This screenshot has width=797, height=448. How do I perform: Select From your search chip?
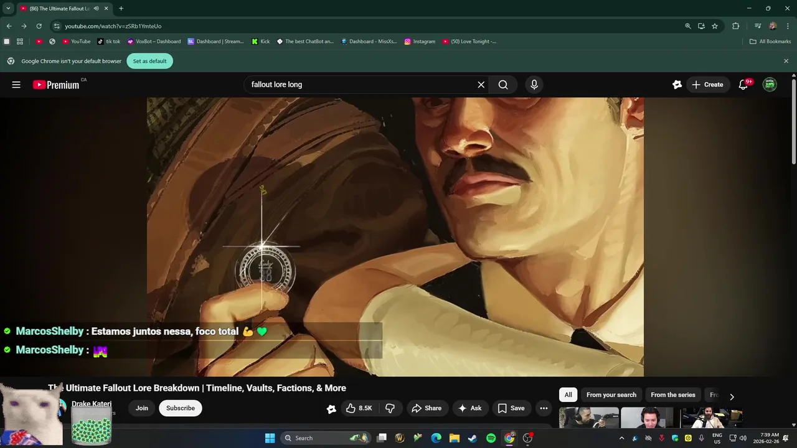click(611, 395)
